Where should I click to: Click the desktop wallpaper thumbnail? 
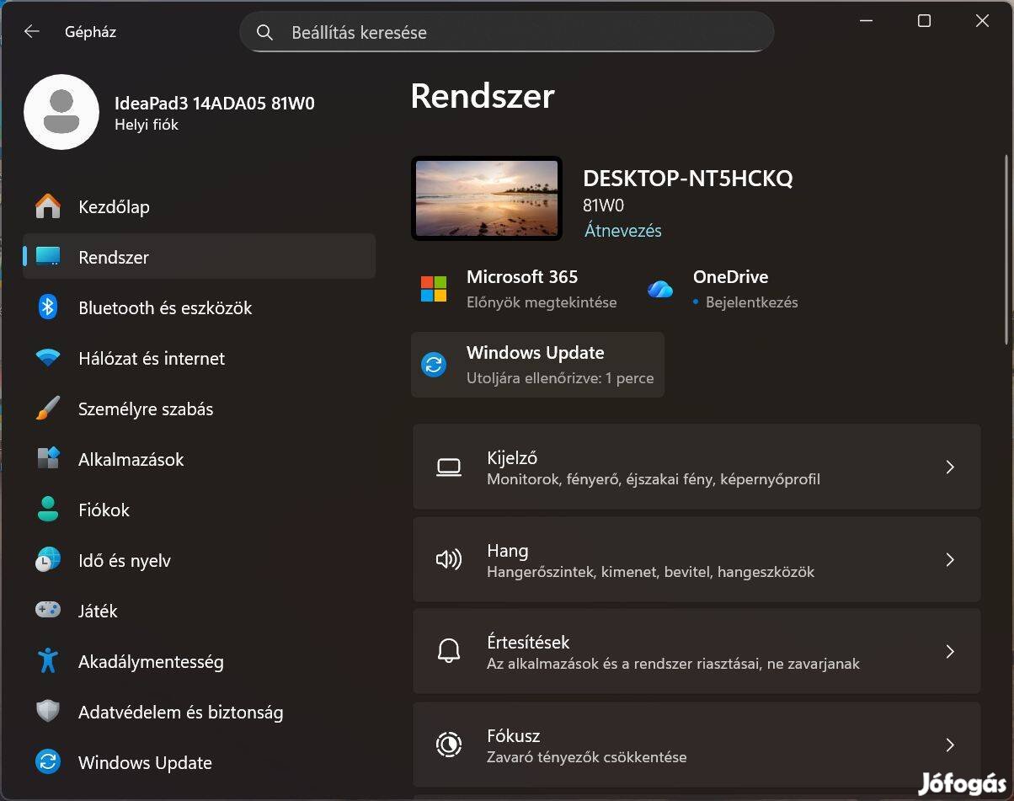[487, 199]
